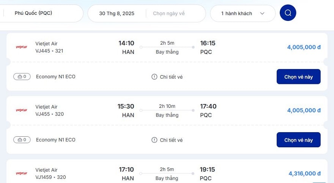334x183 pixels.
Task: Click the baggage badge on the VJ455 ticket
Action: click(x=22, y=140)
